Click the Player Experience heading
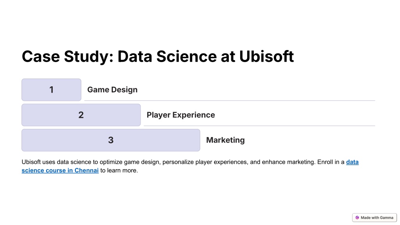400x225 pixels. (x=180, y=115)
